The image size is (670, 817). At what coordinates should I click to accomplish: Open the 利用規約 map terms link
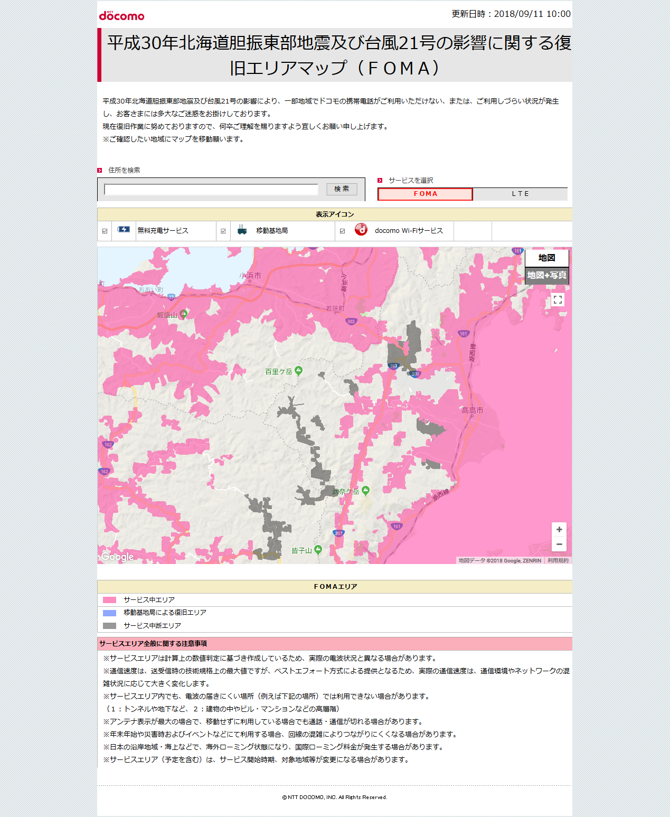click(558, 560)
